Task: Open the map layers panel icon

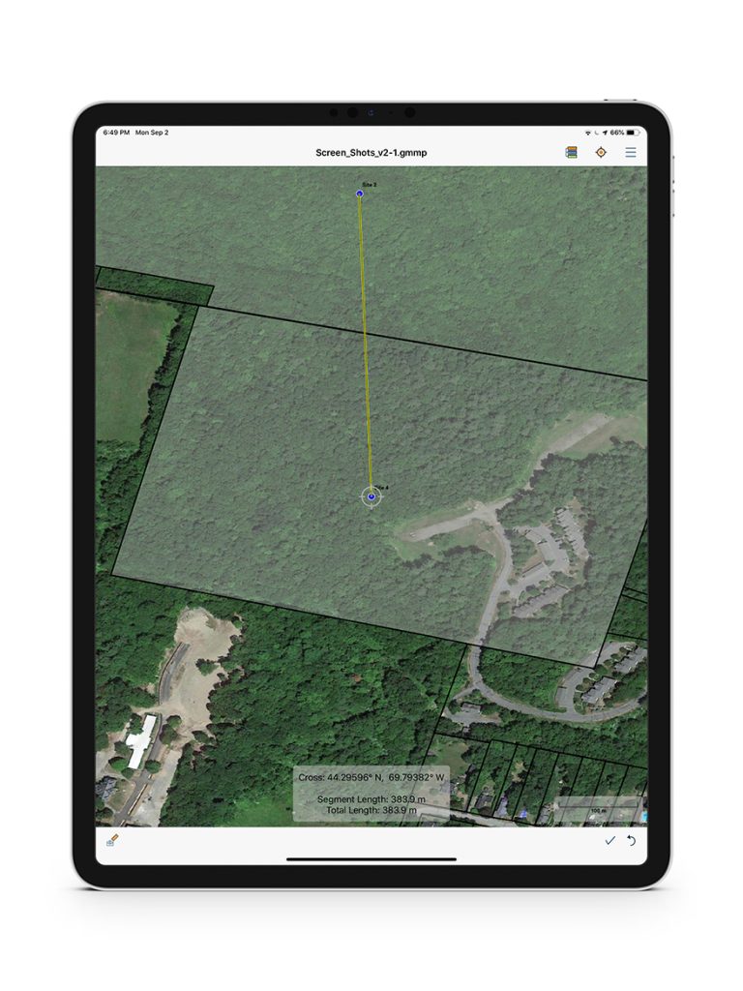Action: [572, 153]
